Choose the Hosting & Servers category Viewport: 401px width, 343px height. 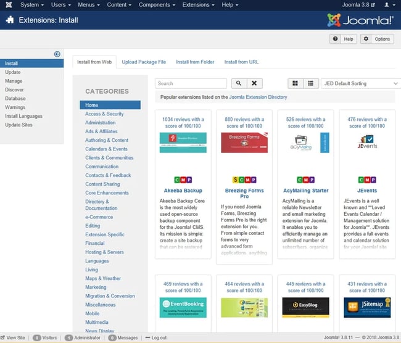[104, 252]
